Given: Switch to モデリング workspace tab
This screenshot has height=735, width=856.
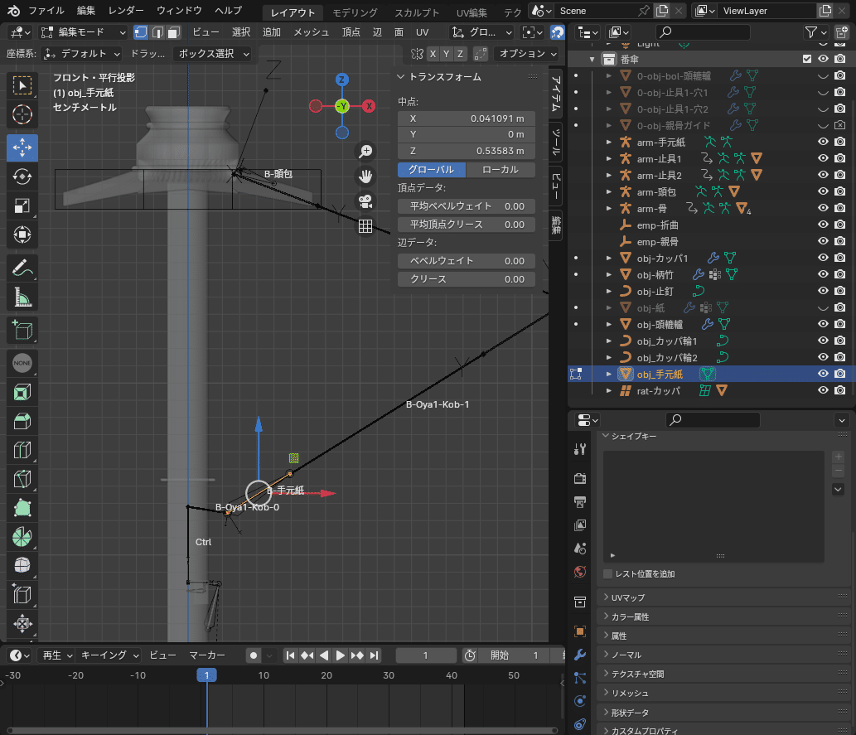Looking at the screenshot, I should pos(355,12).
